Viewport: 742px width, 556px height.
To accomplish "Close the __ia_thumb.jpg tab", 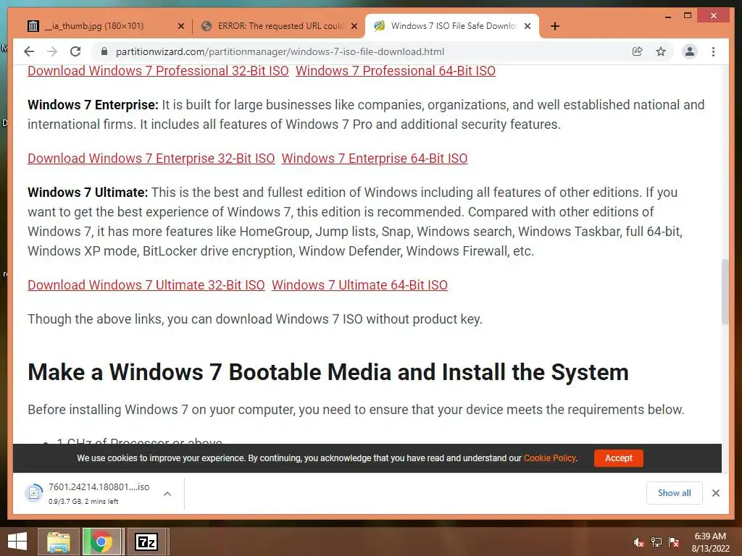I will click(180, 27).
